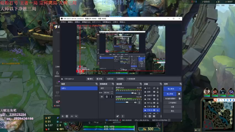Toggle visibility of fourth source row
The image size is (235, 132).
point(154,99)
